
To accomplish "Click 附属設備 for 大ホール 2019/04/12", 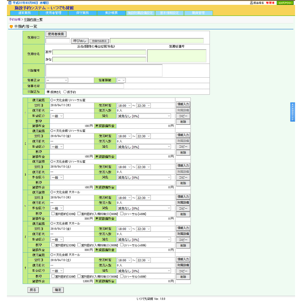I will [183, 234].
